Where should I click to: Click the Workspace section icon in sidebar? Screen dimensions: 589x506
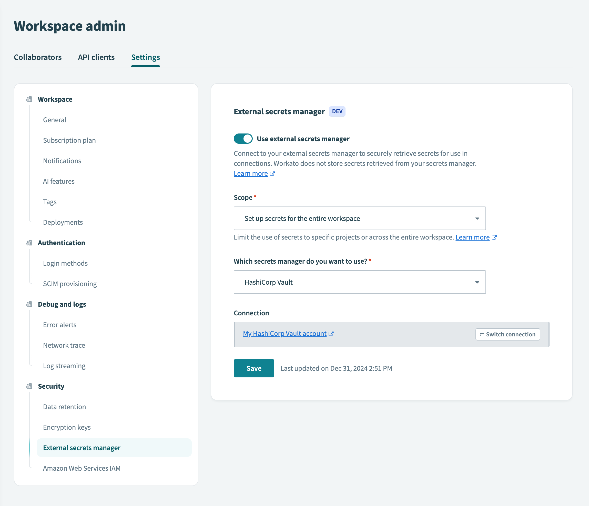[29, 99]
